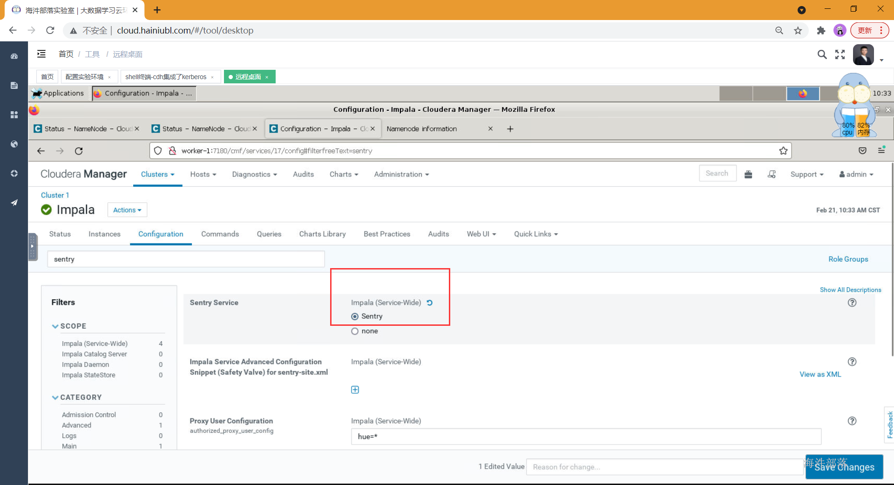Filter by Impala Daemon scope
894x485 pixels.
tap(85, 364)
